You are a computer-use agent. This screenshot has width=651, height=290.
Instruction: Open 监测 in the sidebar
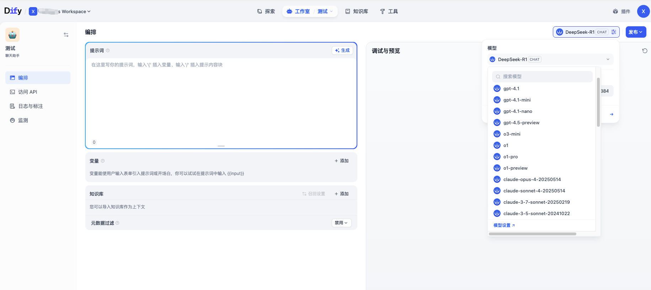(38, 120)
